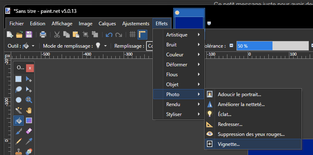Select the Recolor tool
Screen dimensions: 313x155
coord(29,151)
